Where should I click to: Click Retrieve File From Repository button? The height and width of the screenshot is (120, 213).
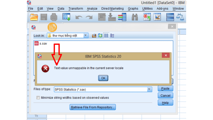pyautogui.click(x=93, y=107)
